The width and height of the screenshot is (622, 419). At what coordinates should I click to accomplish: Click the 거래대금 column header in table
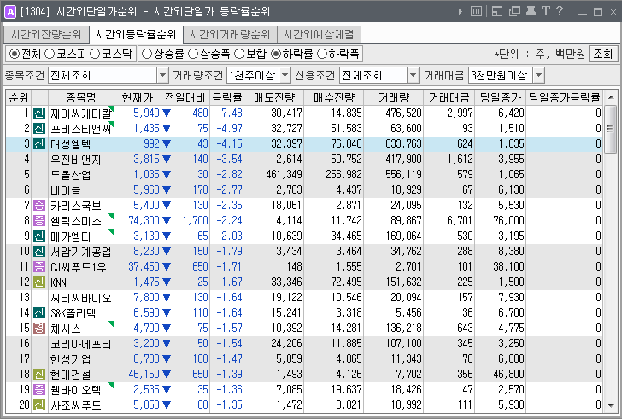(449, 97)
